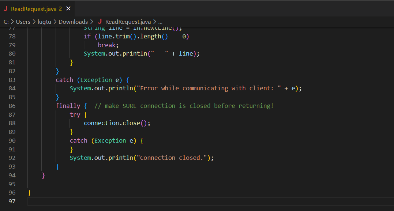Place cursor on empty line 97
The width and height of the screenshot is (394, 211).
[211, 201]
